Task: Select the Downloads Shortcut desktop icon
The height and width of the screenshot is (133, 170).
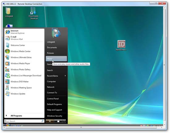Action: pos(34,13)
